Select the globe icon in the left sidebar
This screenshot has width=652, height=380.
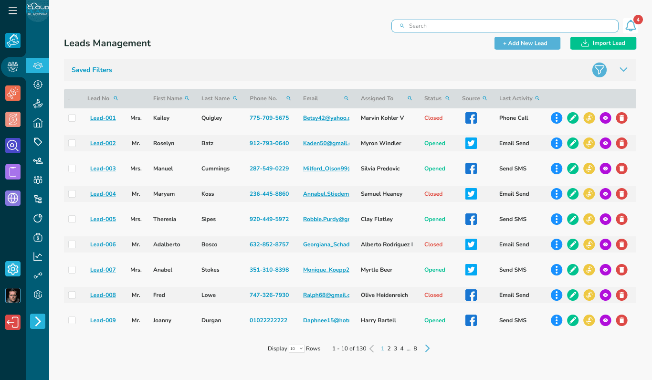(x=13, y=198)
